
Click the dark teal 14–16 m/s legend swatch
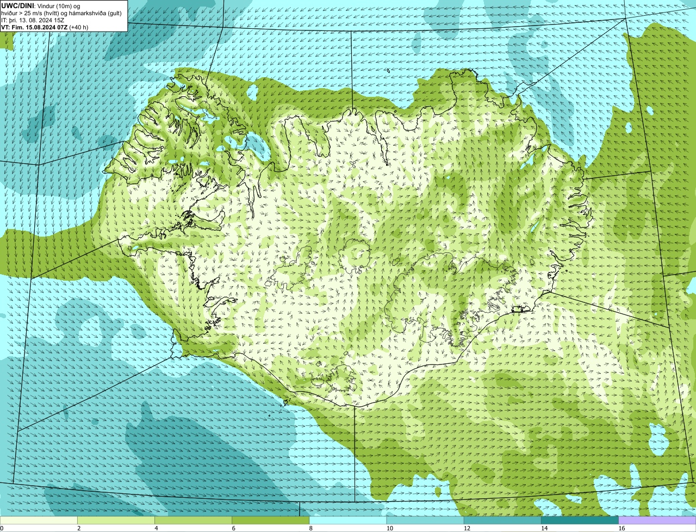pyautogui.click(x=580, y=520)
